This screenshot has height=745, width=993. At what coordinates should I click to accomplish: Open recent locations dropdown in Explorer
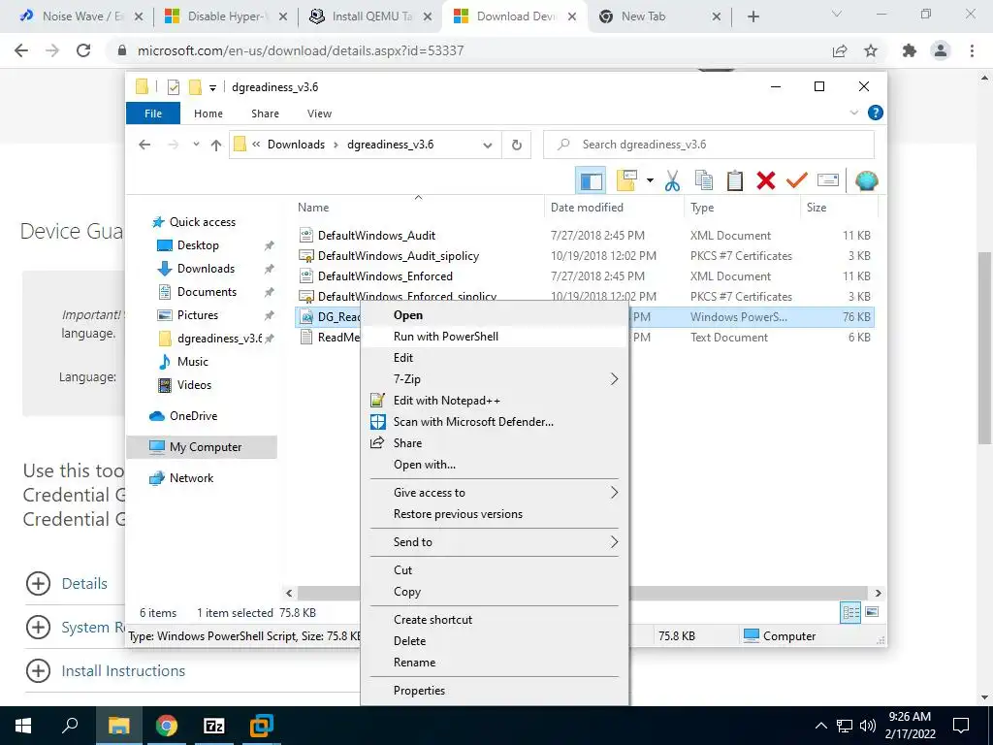(196, 145)
